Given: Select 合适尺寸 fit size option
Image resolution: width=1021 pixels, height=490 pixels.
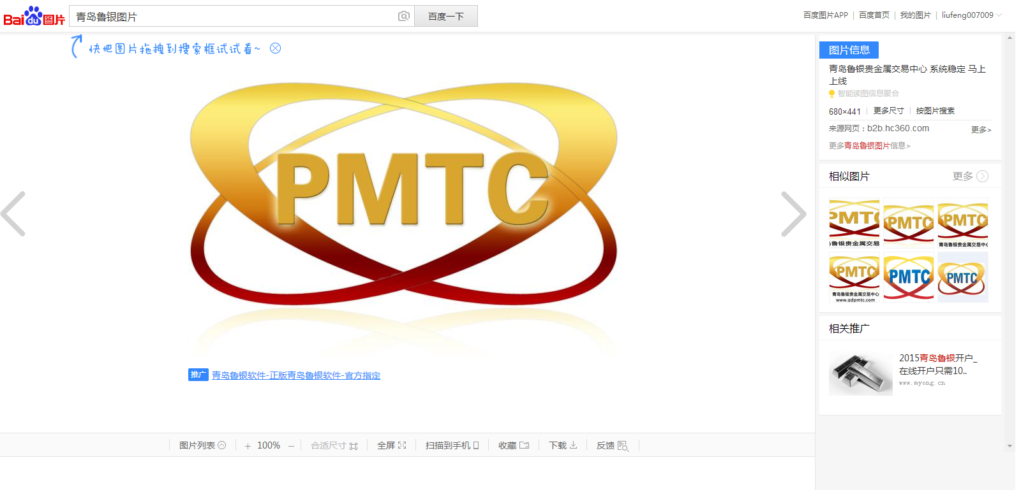Looking at the screenshot, I should pos(334,445).
